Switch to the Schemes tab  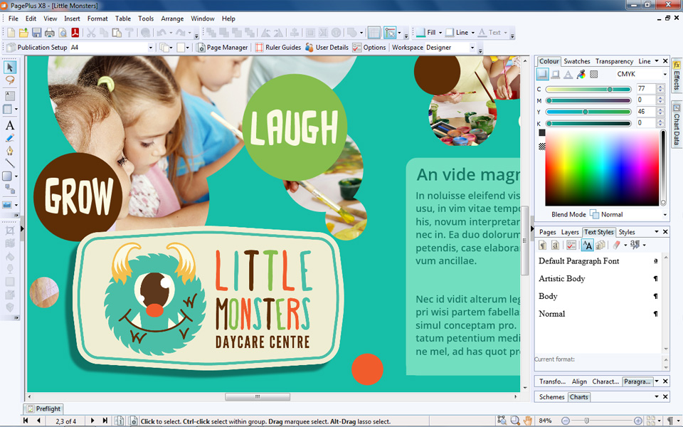pos(552,397)
